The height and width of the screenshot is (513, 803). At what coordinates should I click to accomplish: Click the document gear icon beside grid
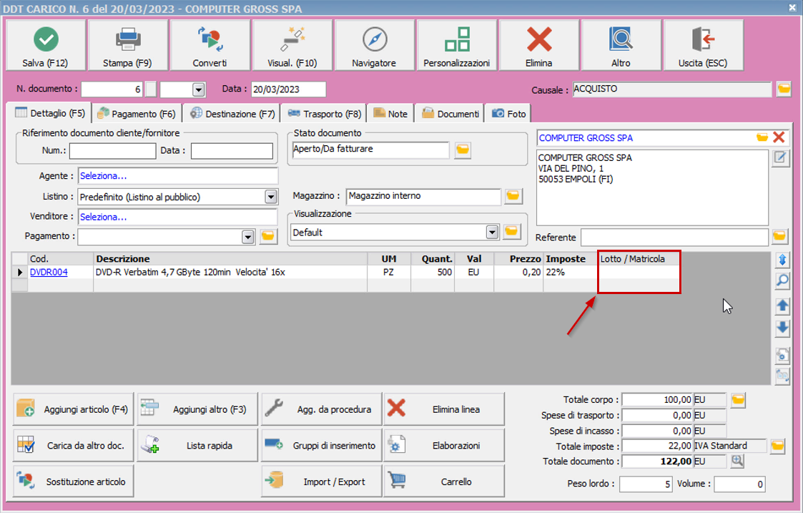pyautogui.click(x=782, y=355)
